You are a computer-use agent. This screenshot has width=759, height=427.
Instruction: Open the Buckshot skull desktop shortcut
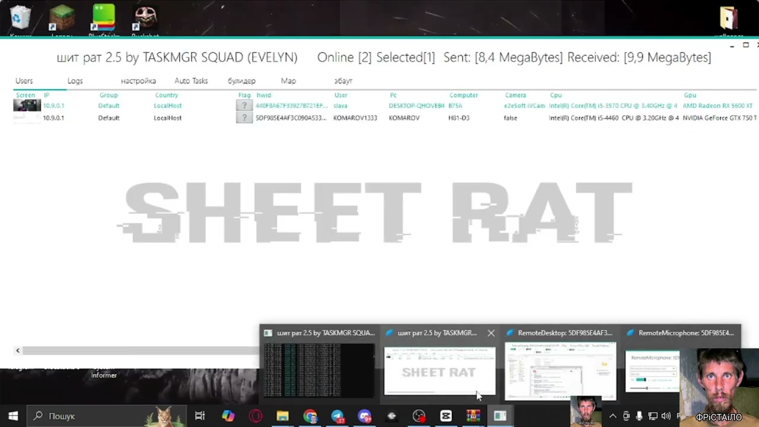point(145,19)
